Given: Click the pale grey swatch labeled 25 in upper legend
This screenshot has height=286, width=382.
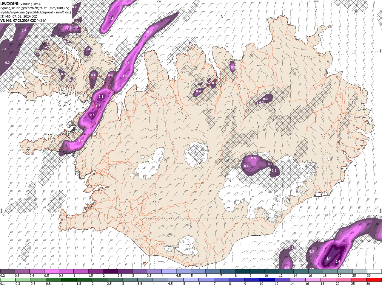Looking at the screenshot, I should pyautogui.click(x=360, y=271).
